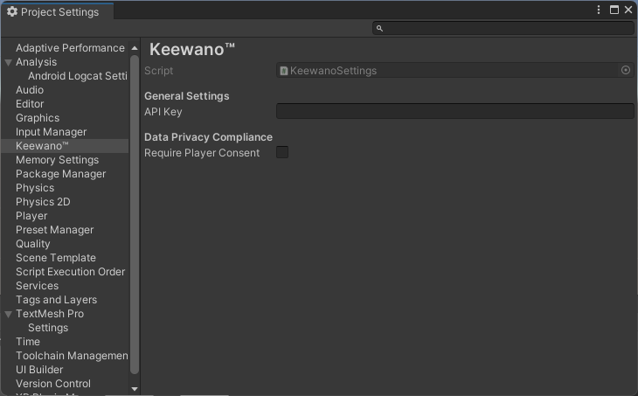Viewport: 638px width, 396px height.
Task: Collapse the TextMesh Pro tree section
Action: click(8, 314)
